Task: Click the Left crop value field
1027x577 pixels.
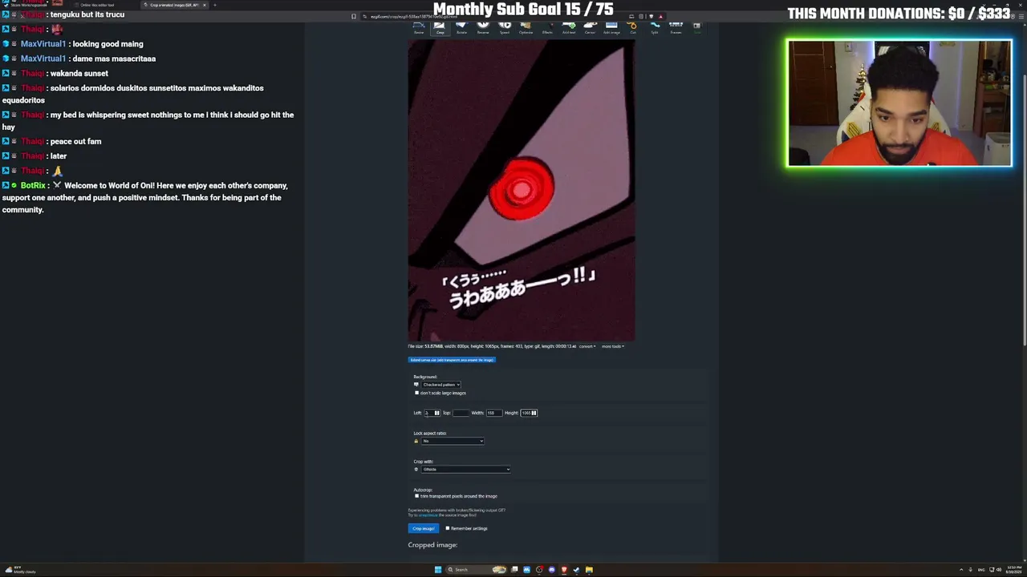Action: [432, 413]
